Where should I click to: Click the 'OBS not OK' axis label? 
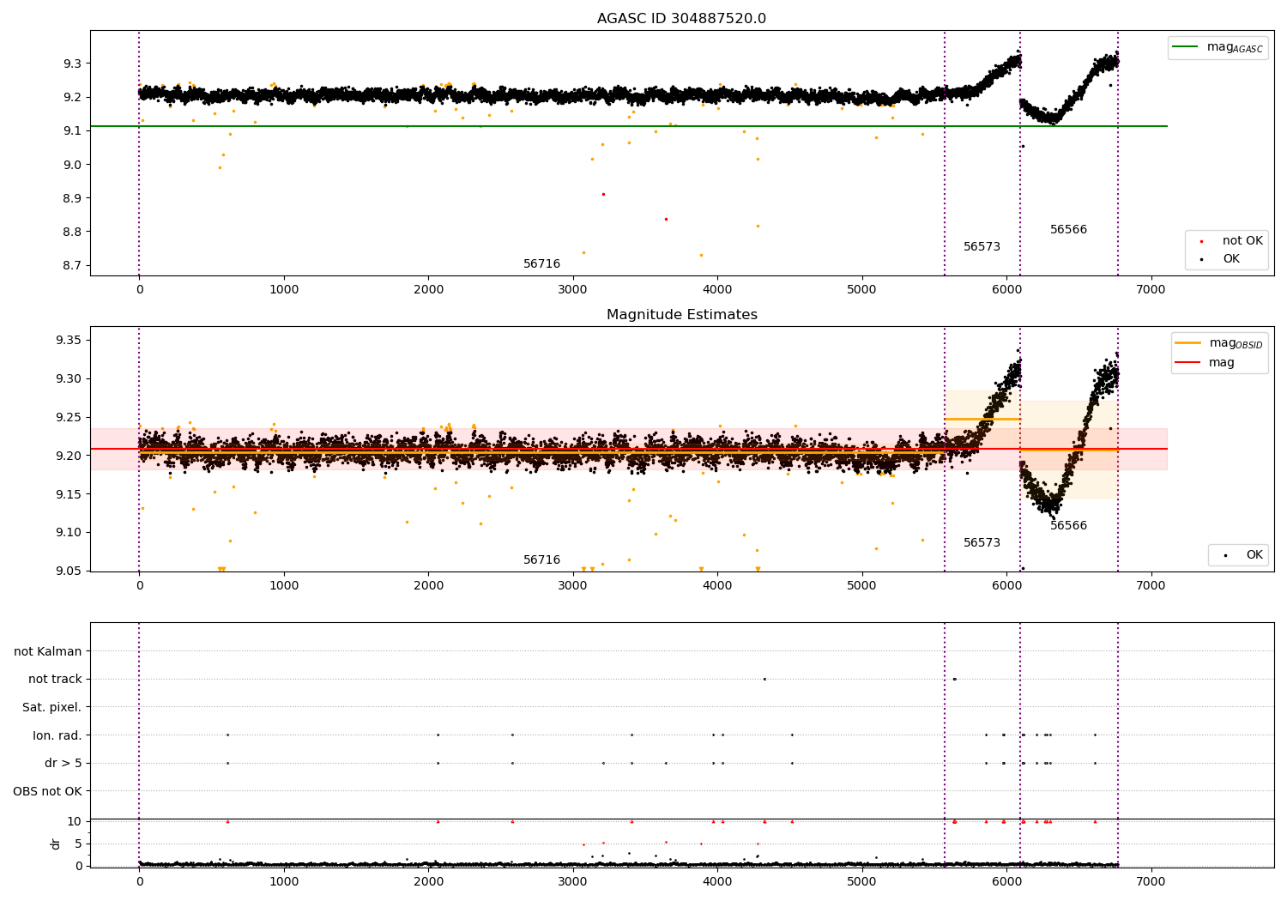click(x=47, y=791)
